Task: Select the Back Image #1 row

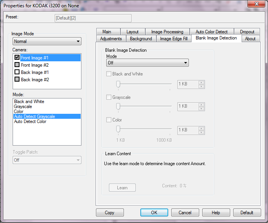Action: point(50,72)
